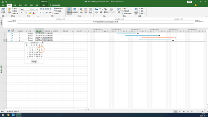Open the font size combo box
208x117 pixels.
click(35, 9)
